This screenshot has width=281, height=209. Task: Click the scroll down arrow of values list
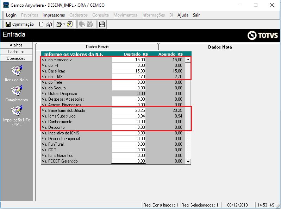click(x=188, y=162)
